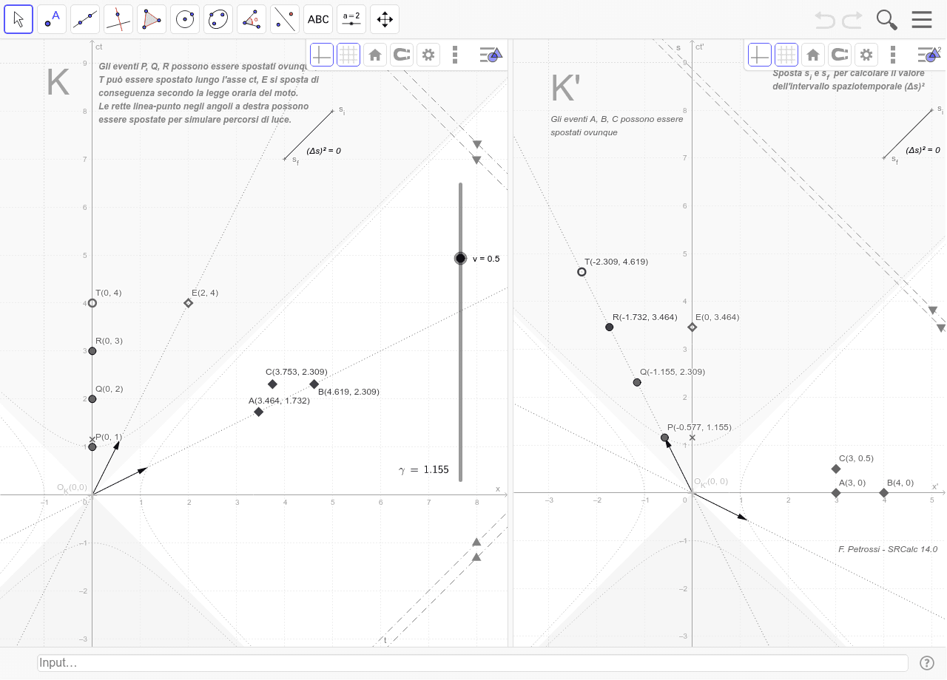Open views style menu in right K' panel
947x680 pixels.
pos(929,55)
